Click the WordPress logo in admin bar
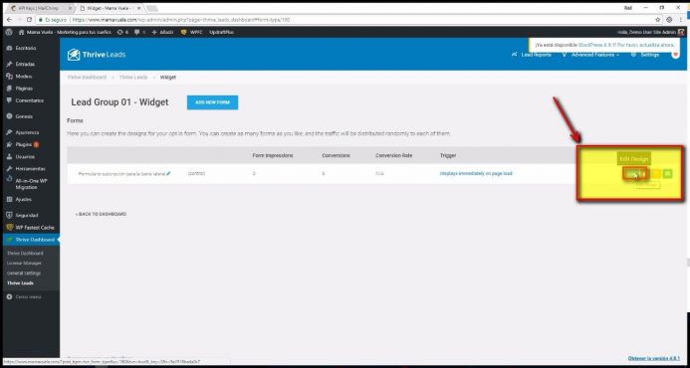This screenshot has height=368, width=690. [8, 32]
